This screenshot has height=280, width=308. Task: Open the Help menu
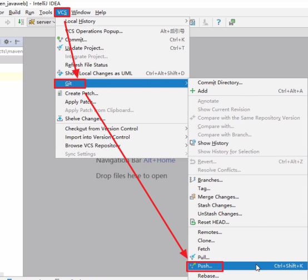[101, 13]
